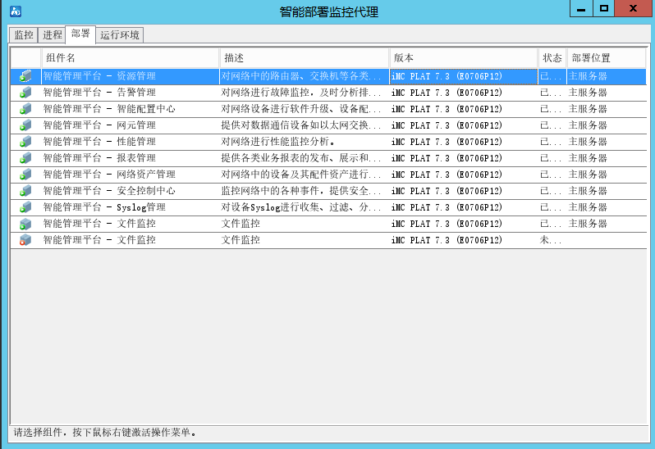Select 智能管理平台 - Syslog管理 name

104,207
